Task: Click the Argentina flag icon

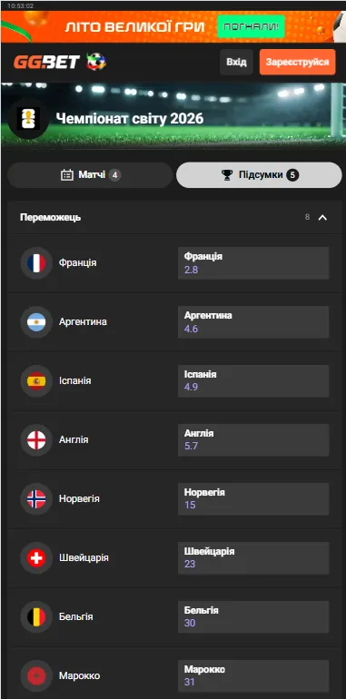Action: click(36, 322)
